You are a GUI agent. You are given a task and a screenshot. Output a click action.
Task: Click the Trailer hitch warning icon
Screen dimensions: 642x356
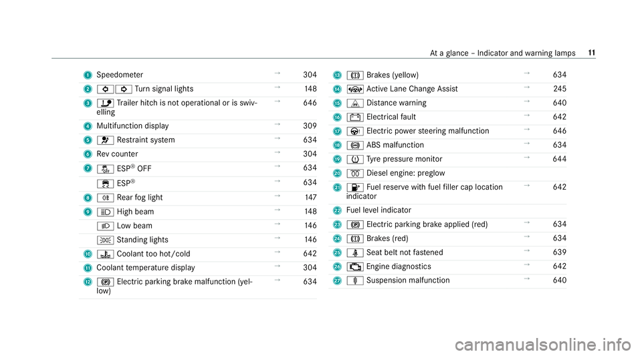[105, 103]
